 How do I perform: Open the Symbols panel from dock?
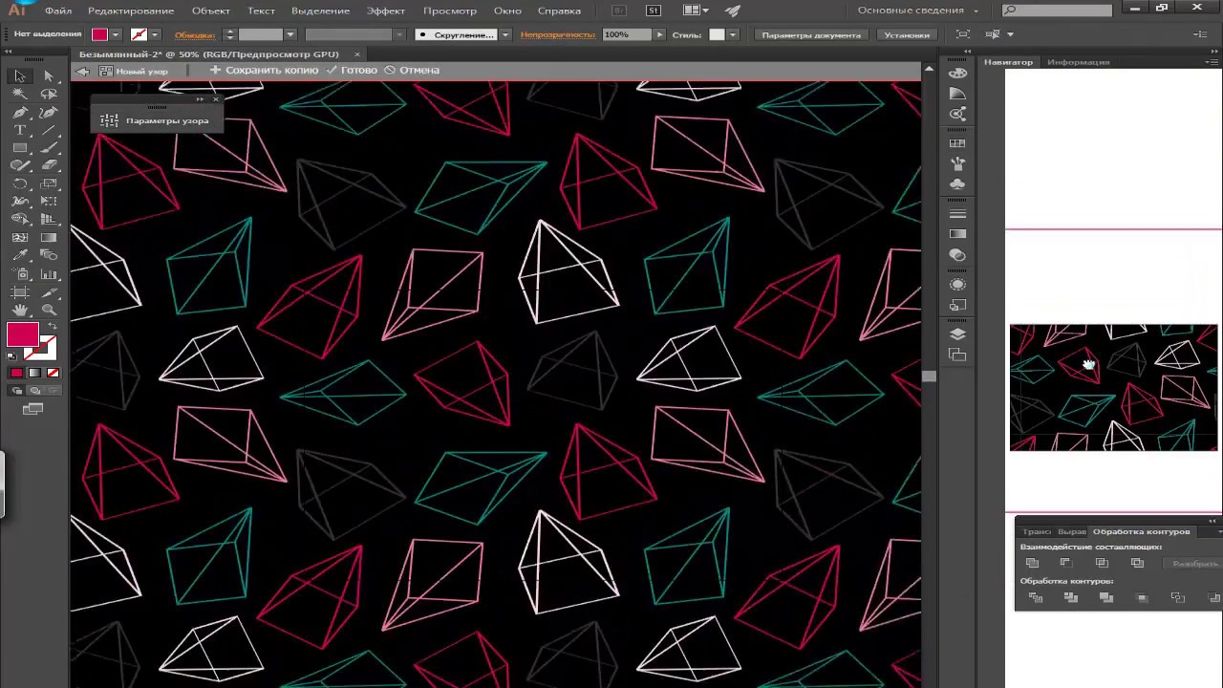click(957, 184)
